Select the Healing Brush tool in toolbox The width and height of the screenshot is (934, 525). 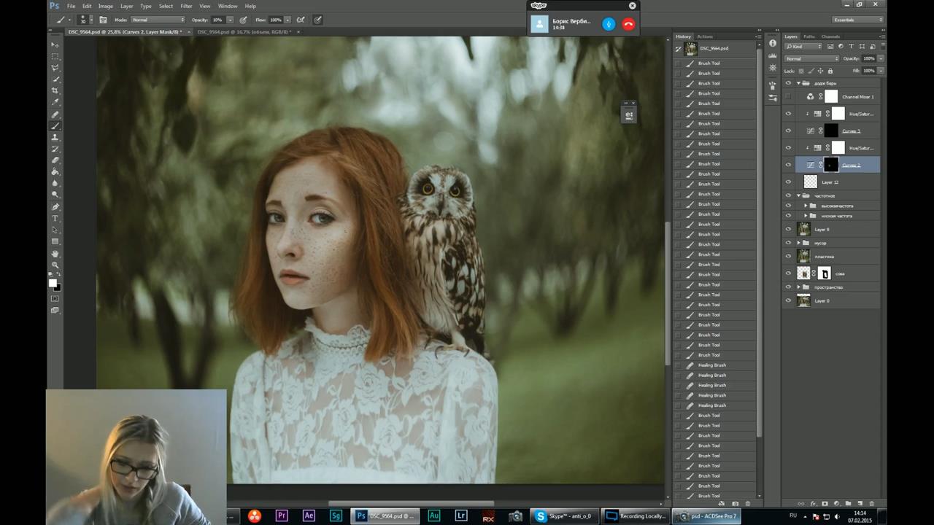tap(55, 114)
